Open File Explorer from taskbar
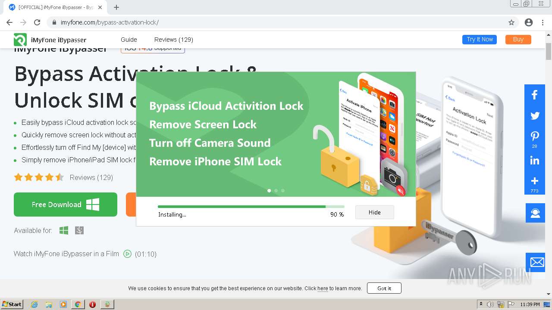The height and width of the screenshot is (310, 552). click(49, 304)
